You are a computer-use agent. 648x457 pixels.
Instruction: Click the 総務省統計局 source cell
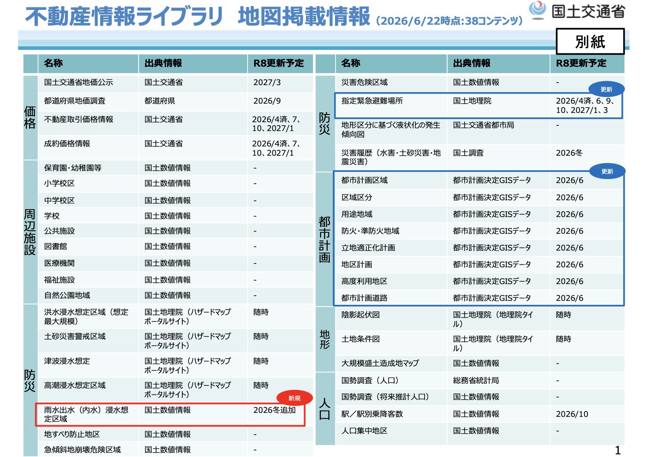click(476, 381)
